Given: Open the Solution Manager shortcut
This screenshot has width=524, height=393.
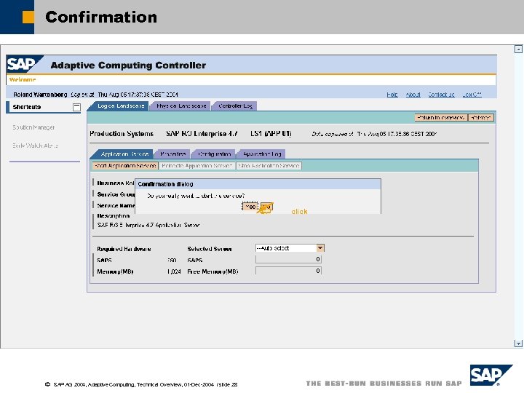Looking at the screenshot, I should (33, 127).
